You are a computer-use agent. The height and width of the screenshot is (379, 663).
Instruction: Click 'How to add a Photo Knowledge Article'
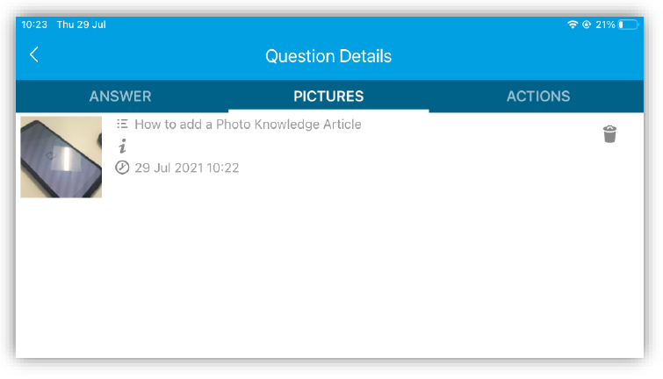pos(248,125)
